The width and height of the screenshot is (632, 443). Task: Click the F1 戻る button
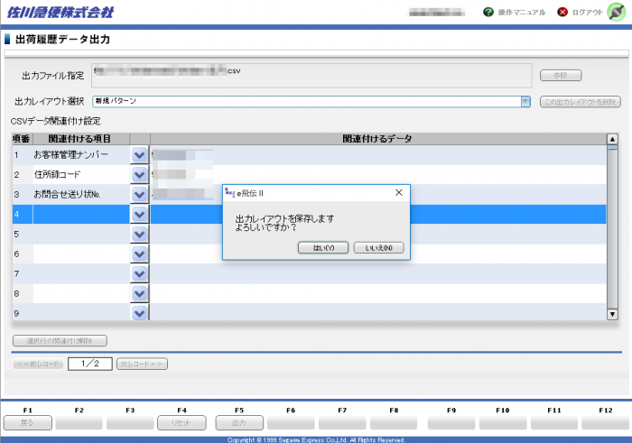[x=27, y=423]
